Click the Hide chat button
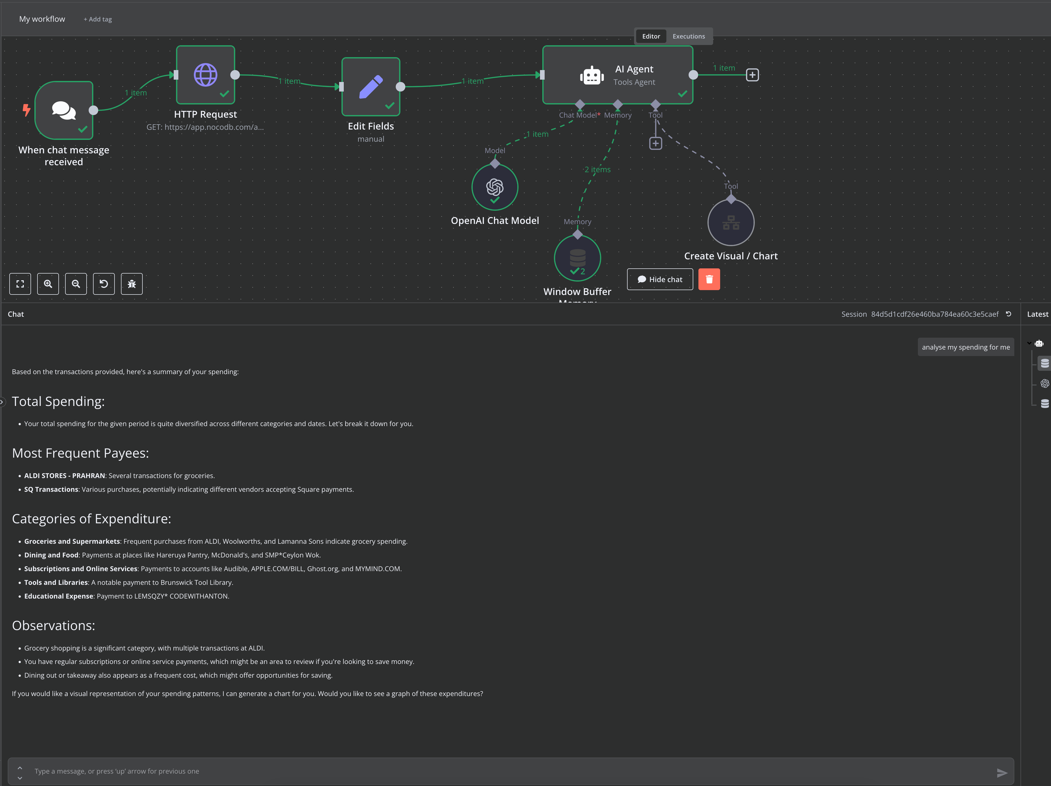This screenshot has width=1051, height=786. (x=659, y=279)
